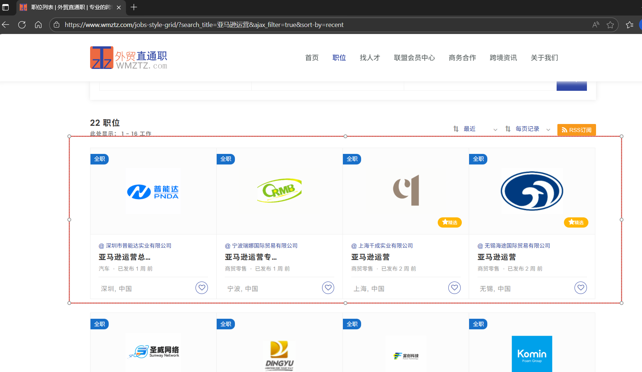Select 职位 in the navigation menu
This screenshot has height=372, width=642.
[339, 58]
